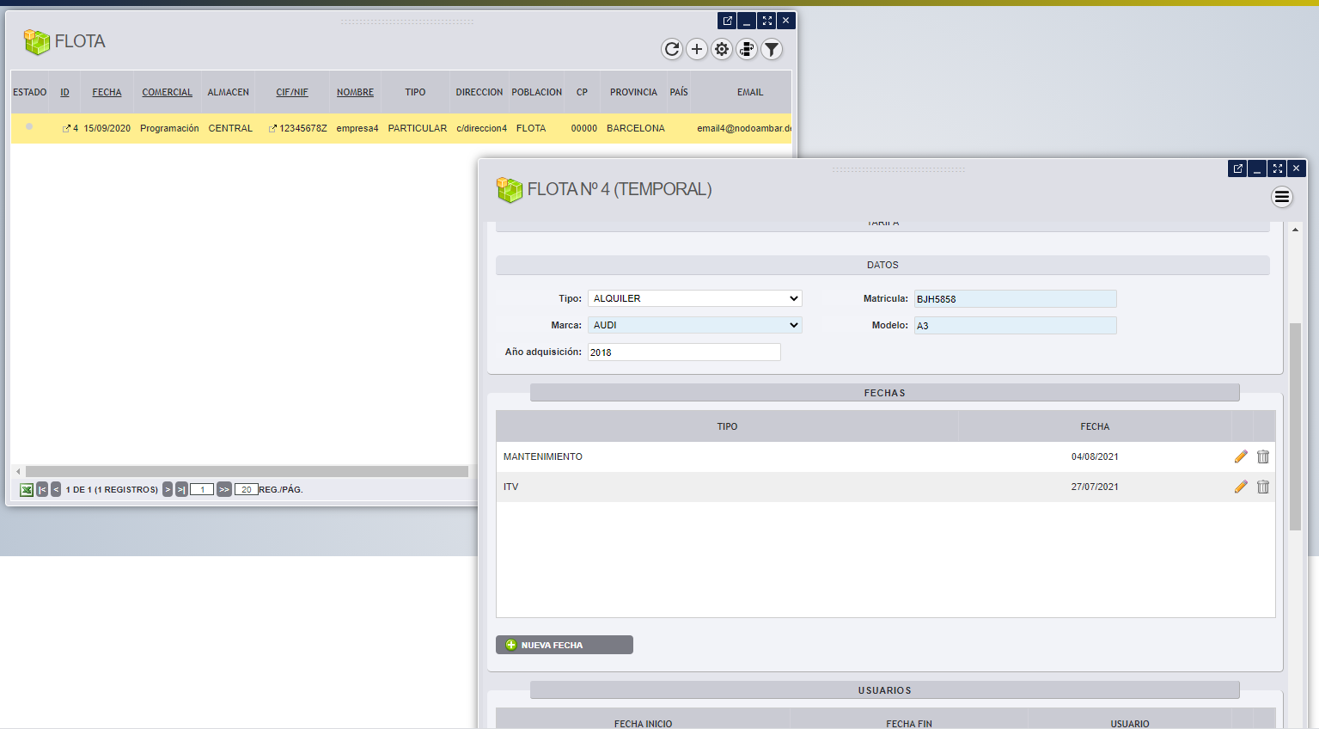Click the BARCELONA province cell

(636, 128)
